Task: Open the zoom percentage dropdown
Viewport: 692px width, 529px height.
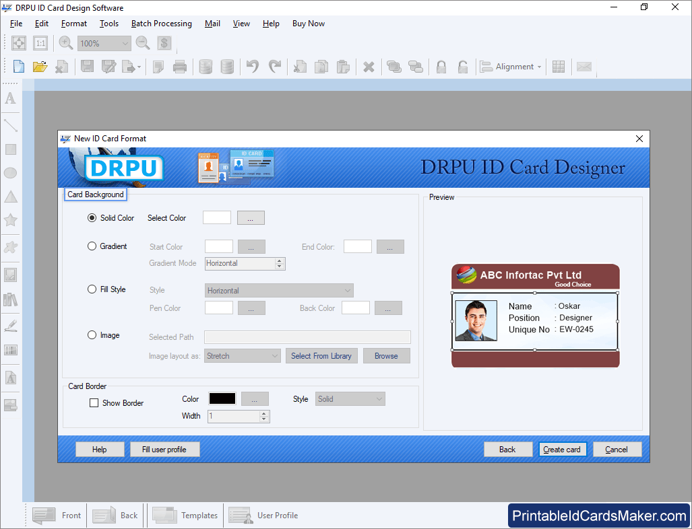Action: click(x=104, y=43)
